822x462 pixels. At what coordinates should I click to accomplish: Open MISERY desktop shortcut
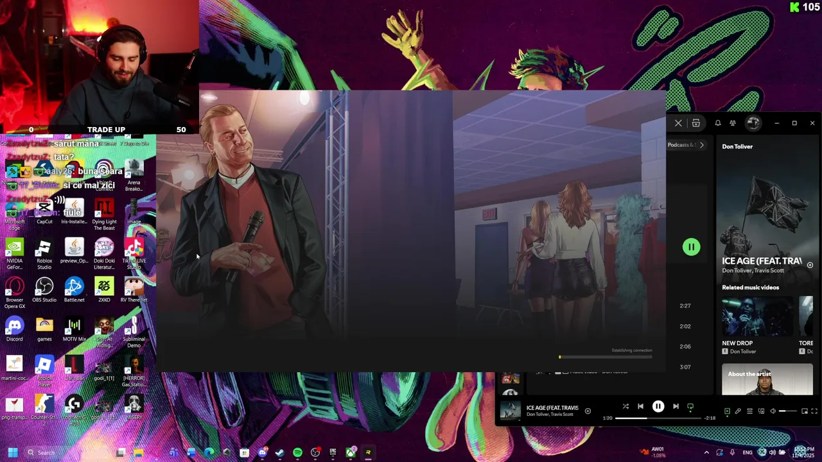coord(134,407)
